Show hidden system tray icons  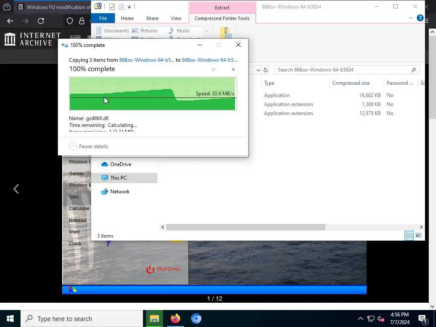[x=360, y=318]
